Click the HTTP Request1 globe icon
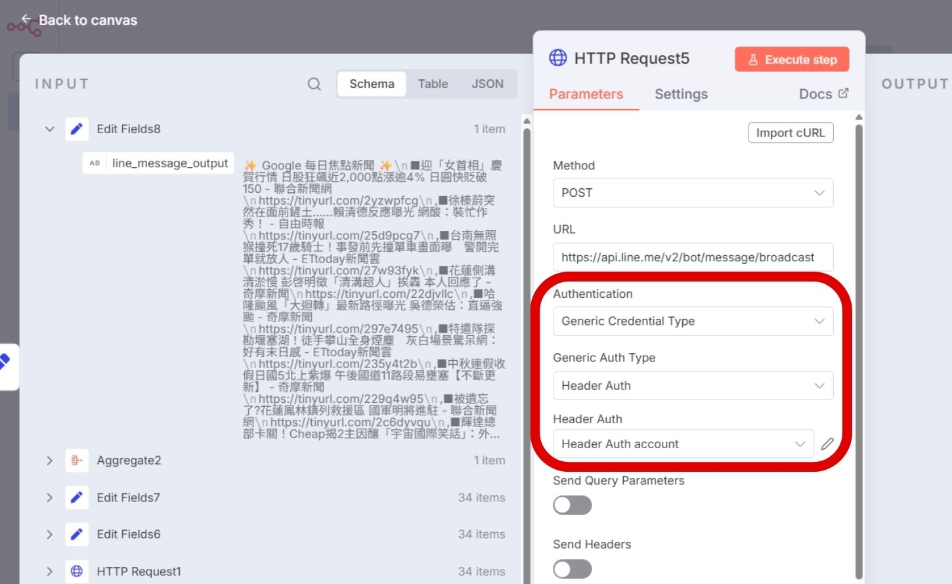 click(77, 571)
